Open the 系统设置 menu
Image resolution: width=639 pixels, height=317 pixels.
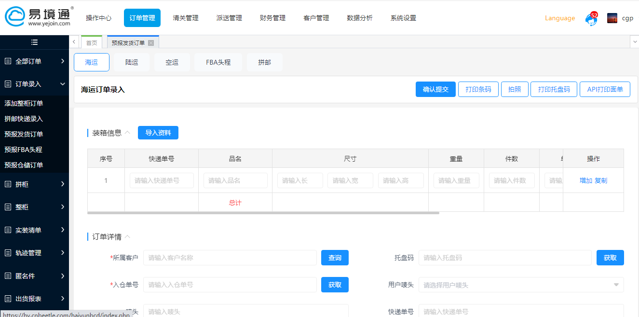403,18
